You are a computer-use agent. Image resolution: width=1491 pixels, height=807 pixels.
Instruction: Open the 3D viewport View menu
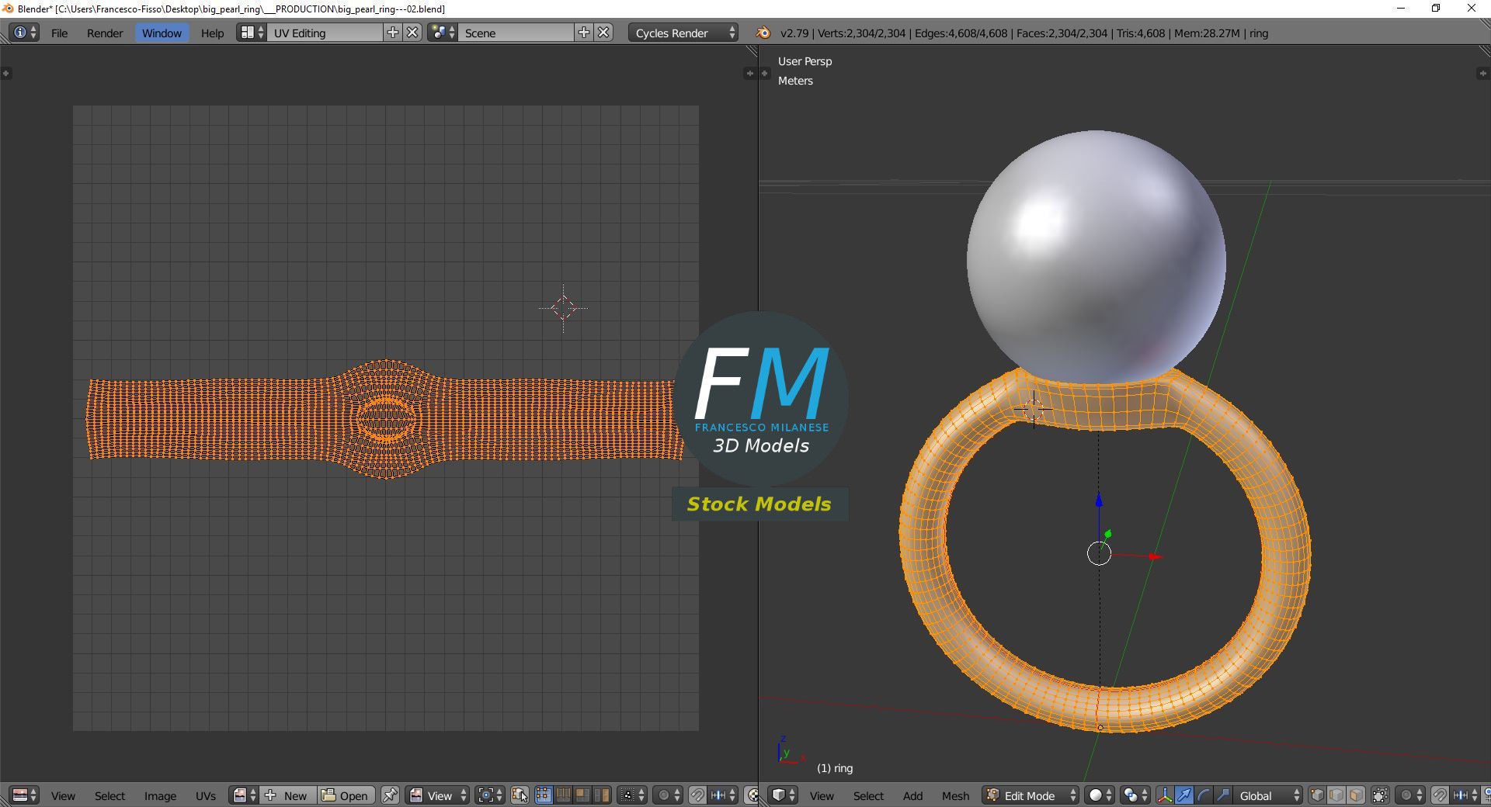822,795
